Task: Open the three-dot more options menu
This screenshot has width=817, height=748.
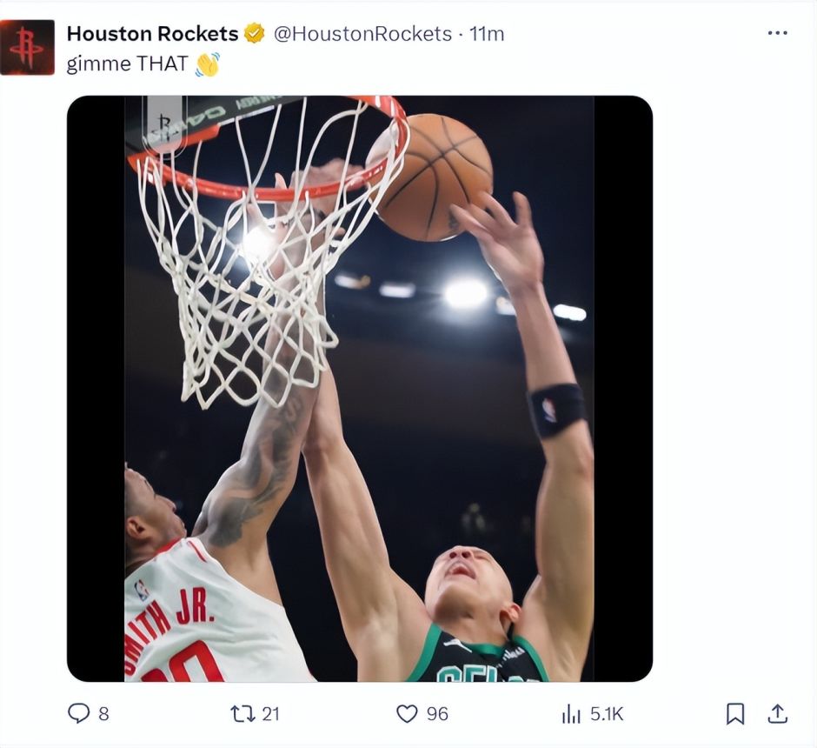Action: [777, 33]
